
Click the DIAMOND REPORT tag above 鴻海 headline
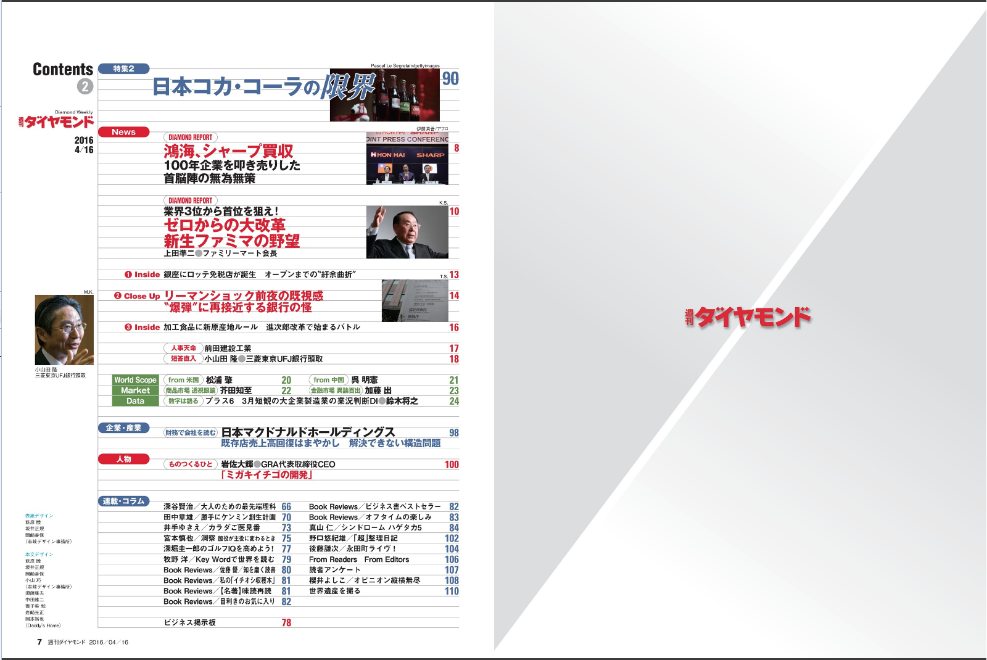tap(190, 138)
